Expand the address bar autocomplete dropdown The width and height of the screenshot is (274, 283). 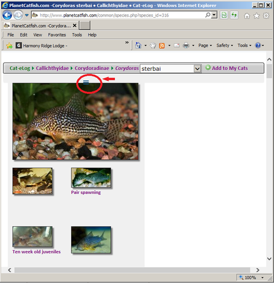tap(214, 15)
